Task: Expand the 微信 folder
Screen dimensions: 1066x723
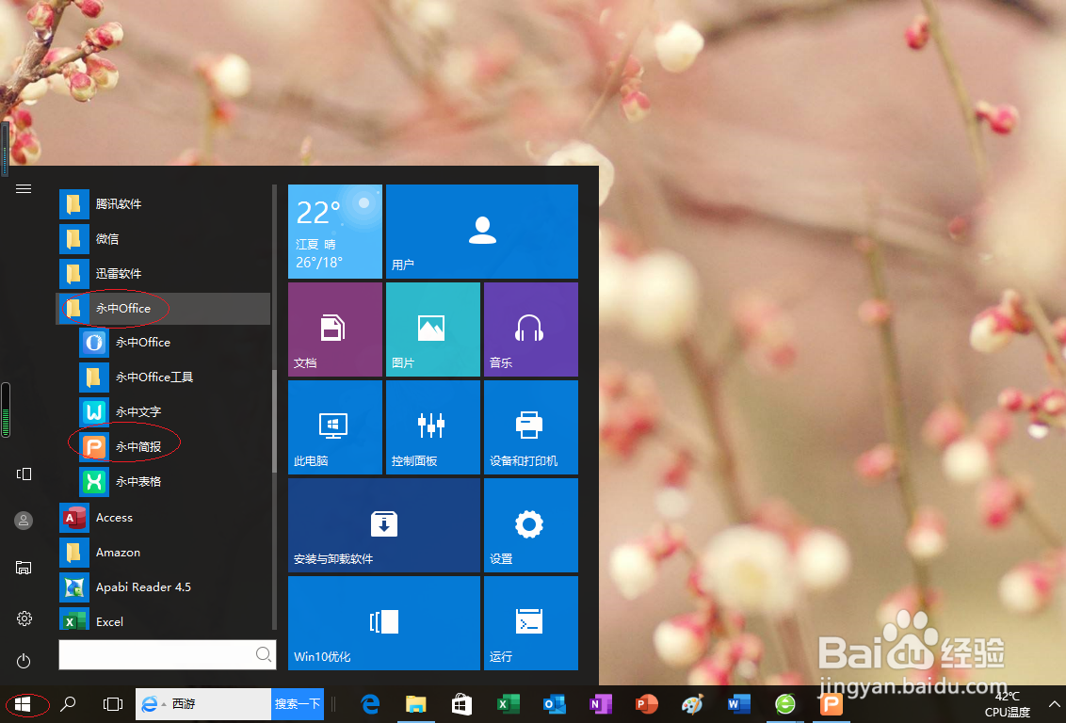Action: (x=163, y=239)
